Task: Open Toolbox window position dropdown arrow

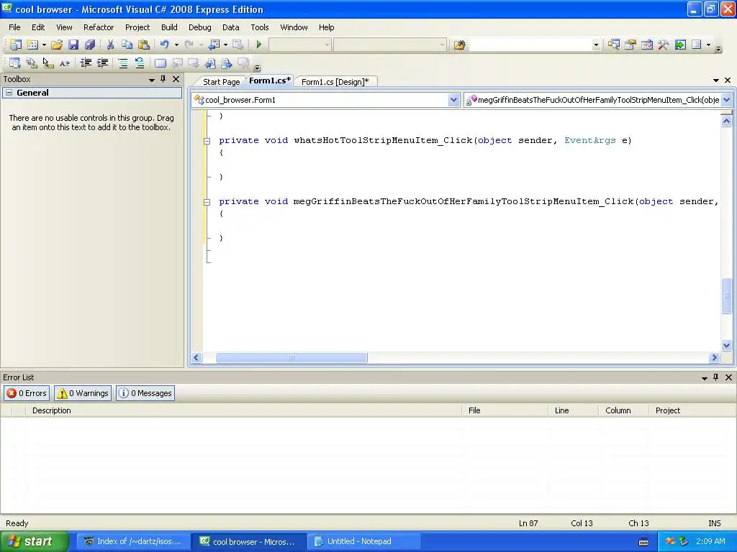Action: tap(152, 80)
